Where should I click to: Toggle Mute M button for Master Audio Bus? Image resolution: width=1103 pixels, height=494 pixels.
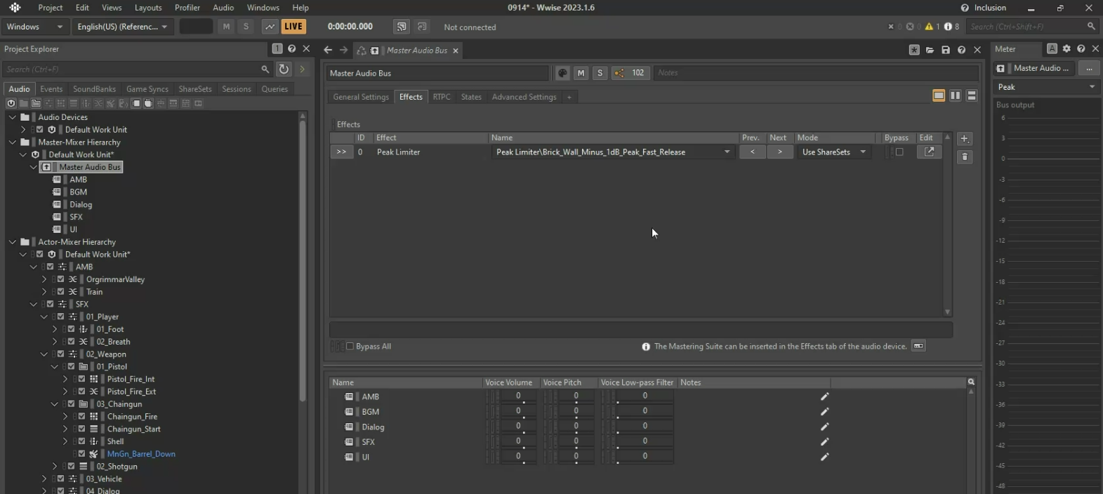point(581,73)
